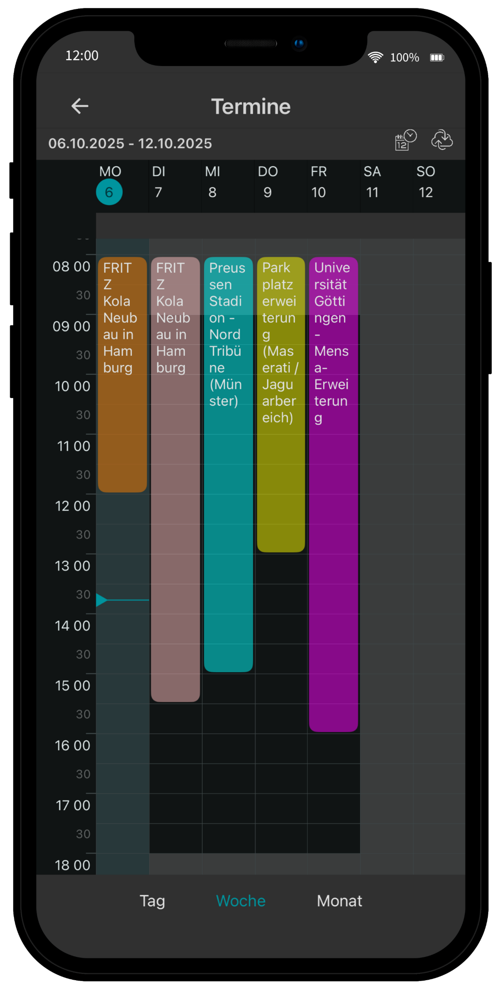Select the Woche view tab

tap(241, 901)
